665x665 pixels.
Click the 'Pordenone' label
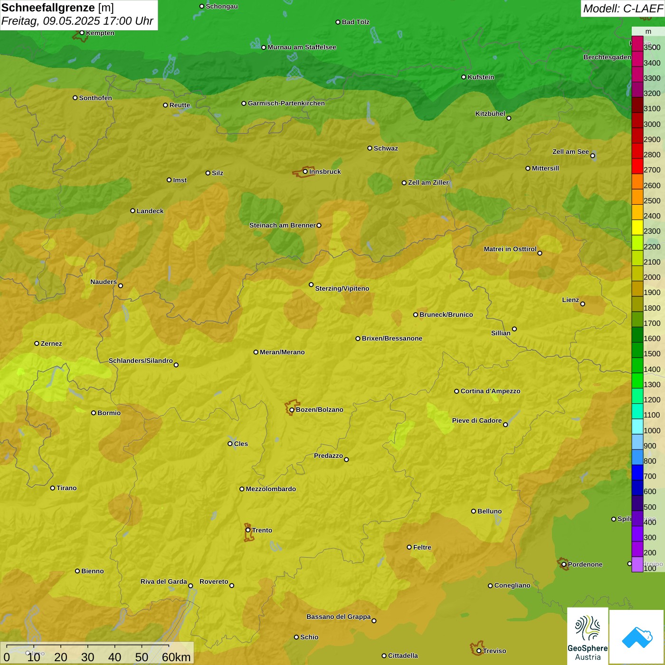(585, 564)
